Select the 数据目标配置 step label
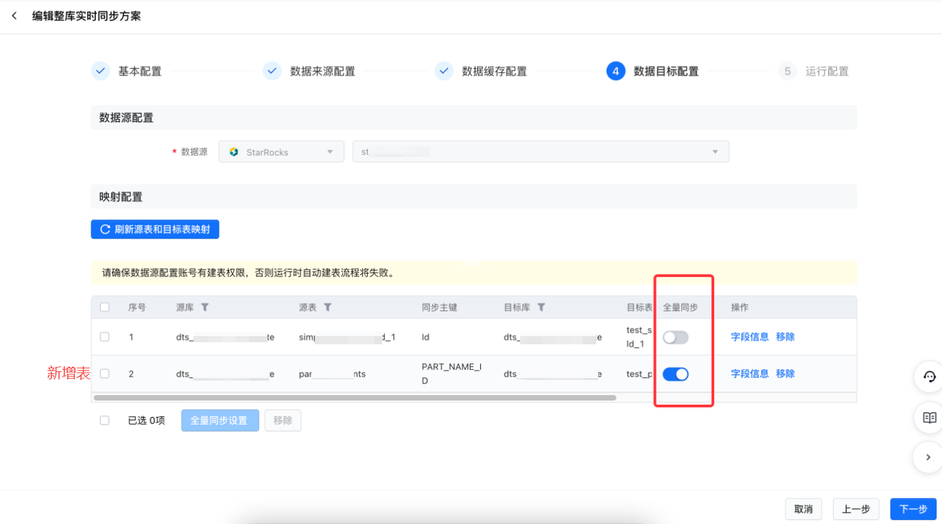 [x=666, y=71]
